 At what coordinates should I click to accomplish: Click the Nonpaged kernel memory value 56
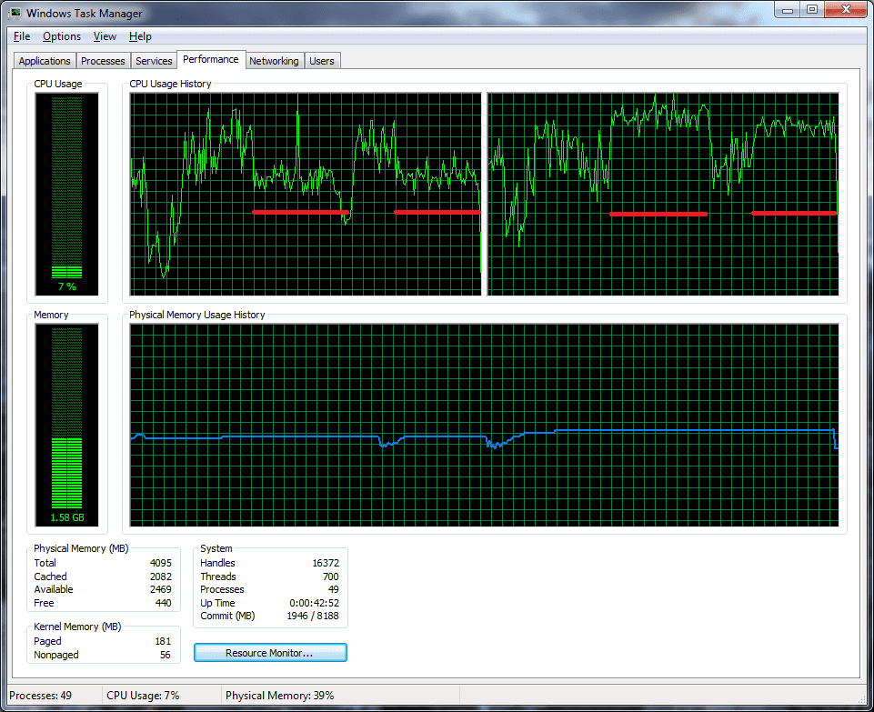point(165,655)
